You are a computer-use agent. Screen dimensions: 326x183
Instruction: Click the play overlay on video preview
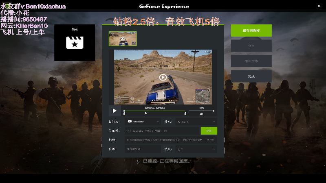coord(163,77)
